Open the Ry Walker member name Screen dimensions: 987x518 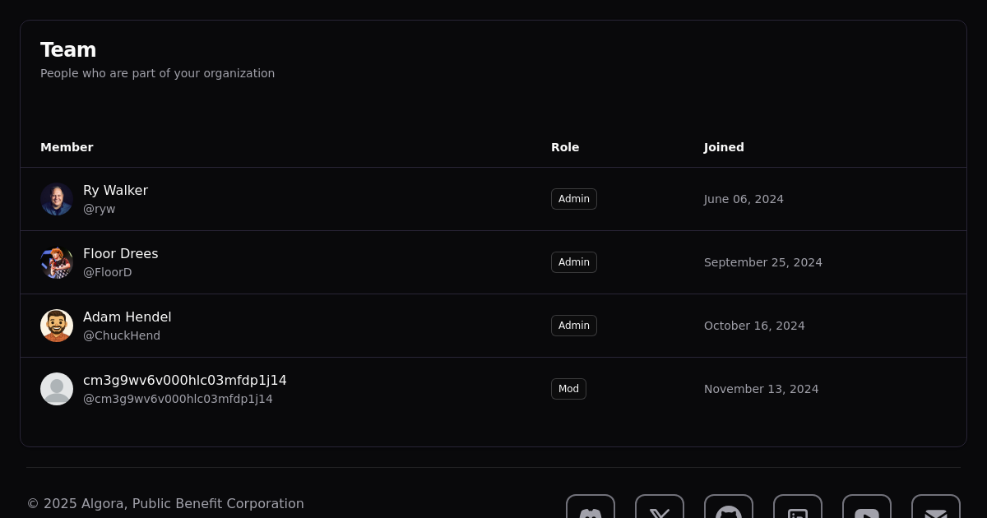(x=115, y=191)
